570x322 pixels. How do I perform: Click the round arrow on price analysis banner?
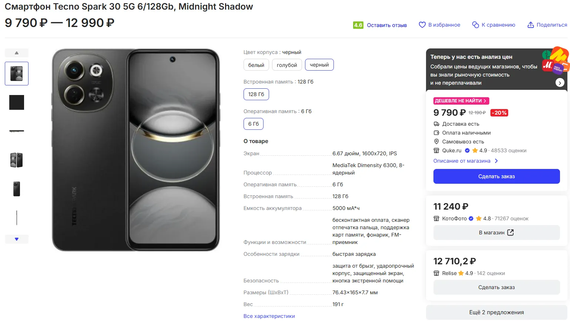pos(560,83)
